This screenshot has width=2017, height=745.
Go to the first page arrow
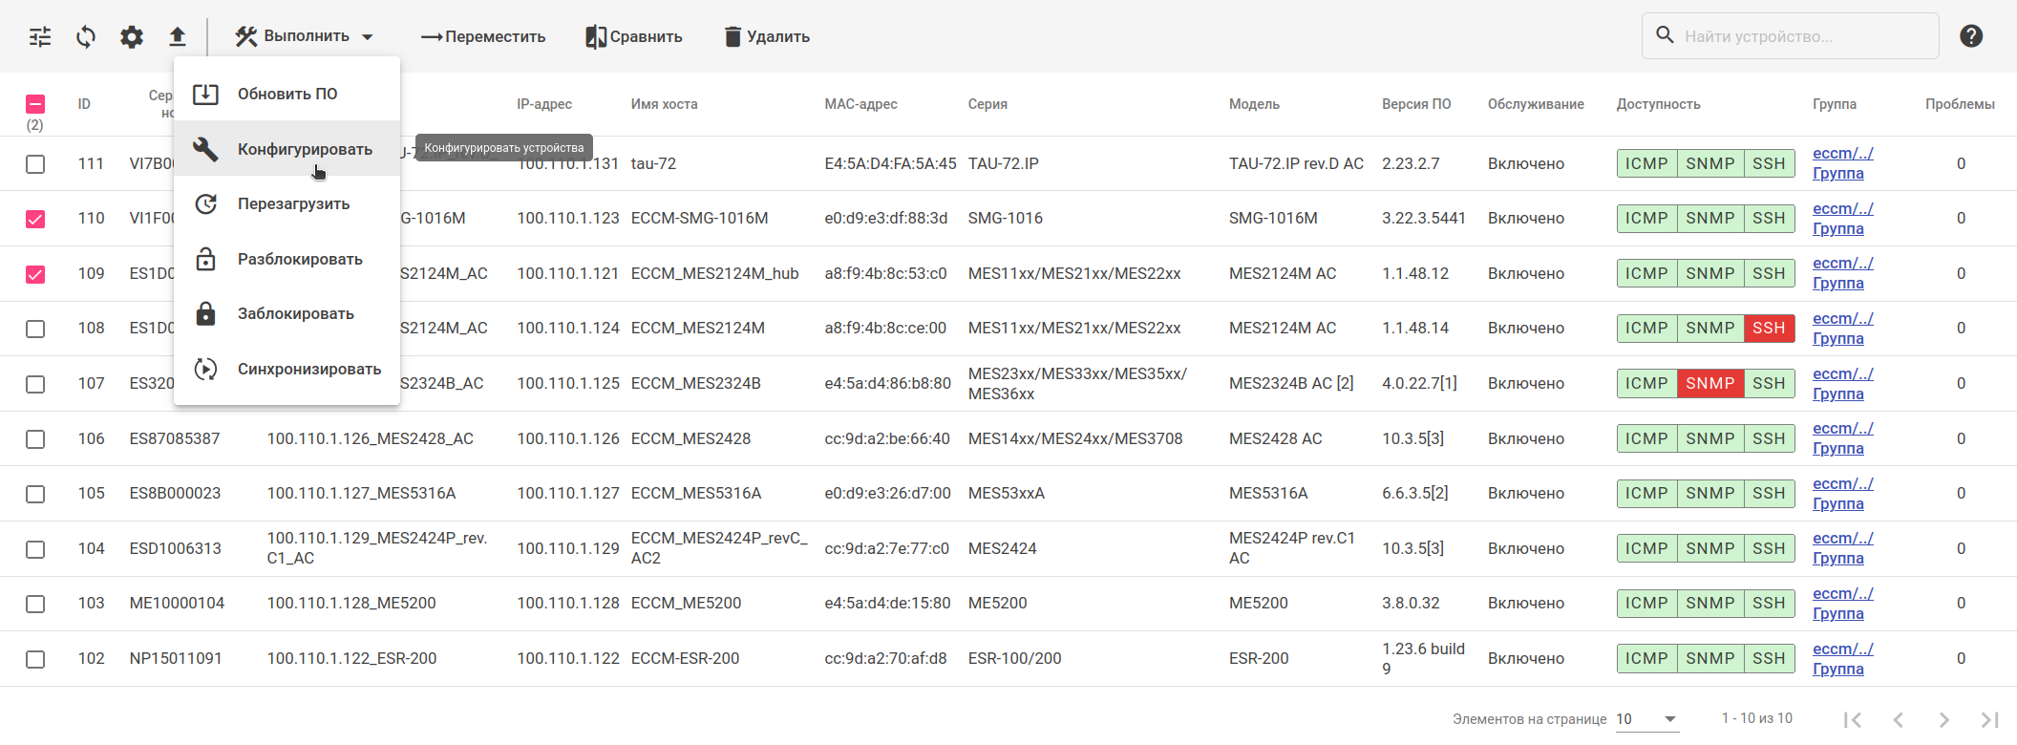[1853, 719]
